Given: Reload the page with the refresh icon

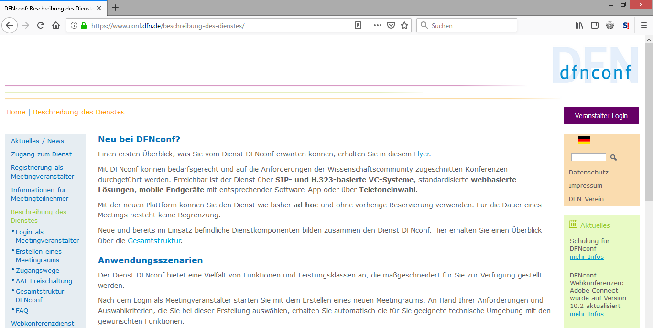Looking at the screenshot, I should (x=41, y=26).
